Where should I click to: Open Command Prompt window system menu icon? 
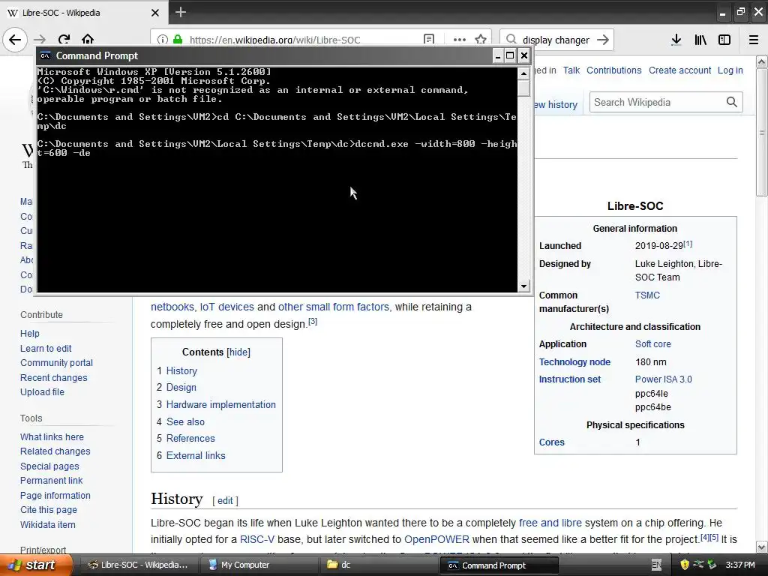[x=45, y=55]
